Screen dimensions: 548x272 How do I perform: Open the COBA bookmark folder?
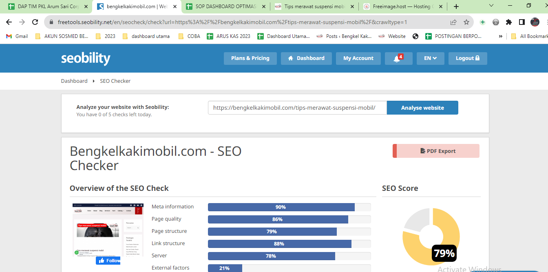point(189,36)
